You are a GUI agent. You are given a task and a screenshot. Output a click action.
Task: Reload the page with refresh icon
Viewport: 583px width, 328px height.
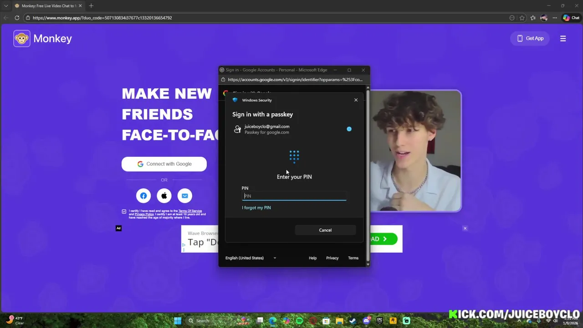click(x=17, y=18)
